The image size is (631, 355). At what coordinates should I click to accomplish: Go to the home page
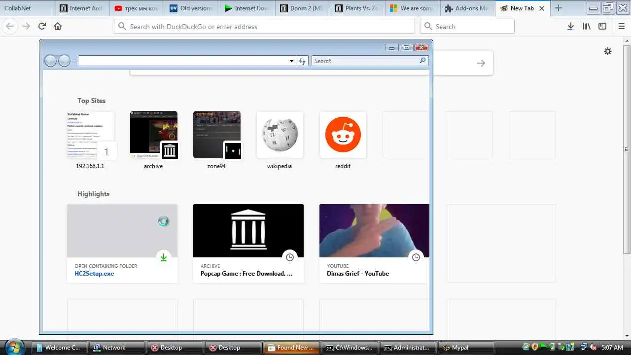point(58,27)
